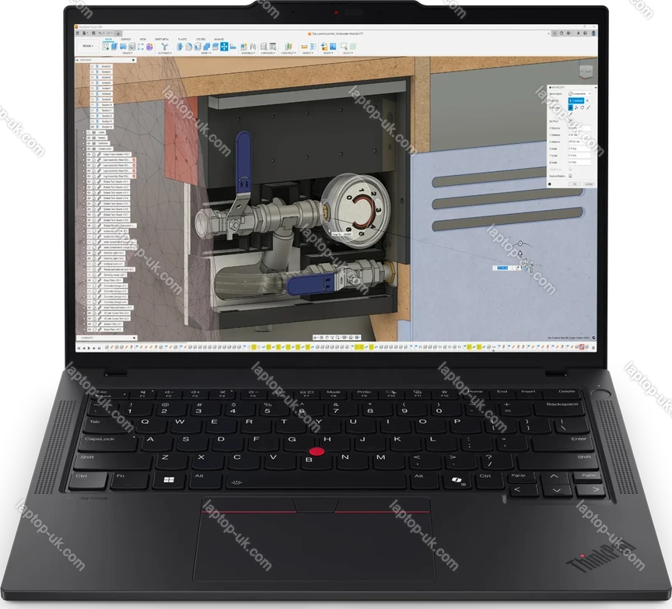Open the Sheet Metal tab

(162, 37)
